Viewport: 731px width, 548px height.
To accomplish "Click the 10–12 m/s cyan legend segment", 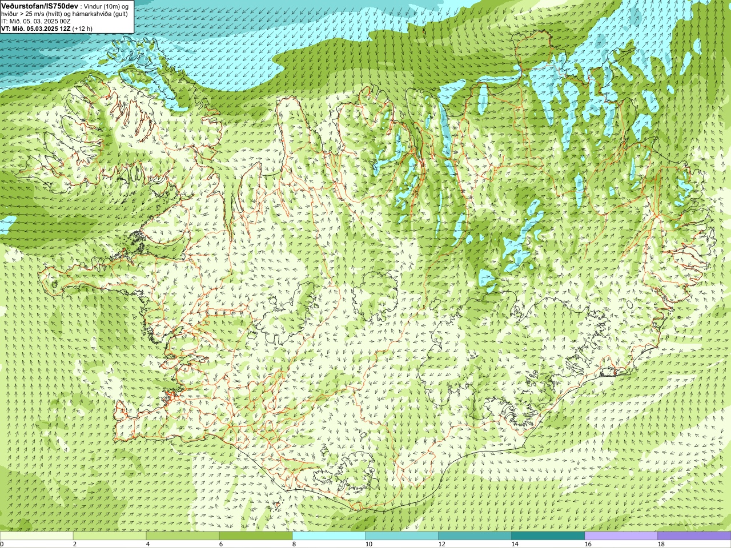I will pyautogui.click(x=402, y=536).
